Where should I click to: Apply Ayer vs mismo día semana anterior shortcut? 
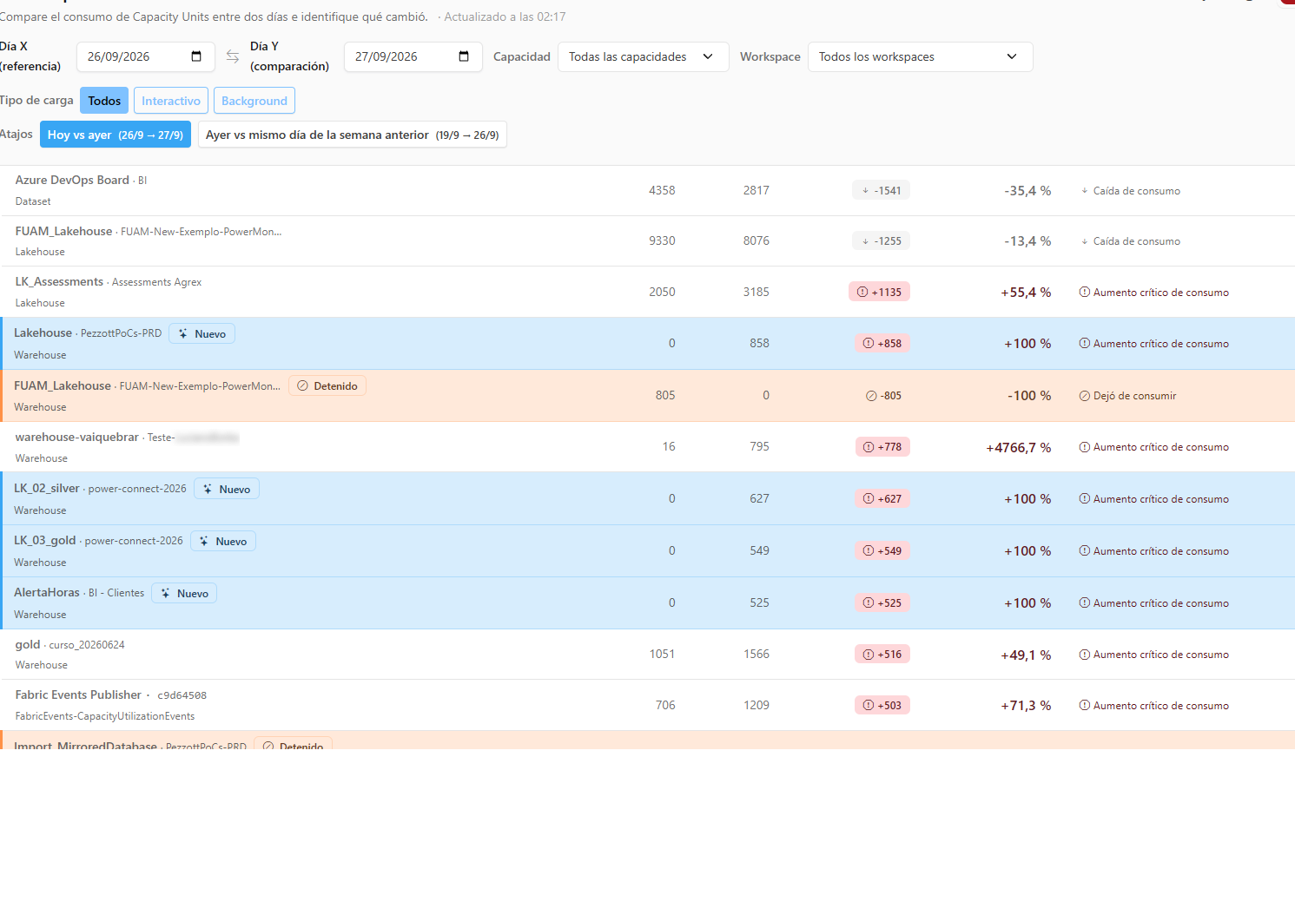coord(353,135)
